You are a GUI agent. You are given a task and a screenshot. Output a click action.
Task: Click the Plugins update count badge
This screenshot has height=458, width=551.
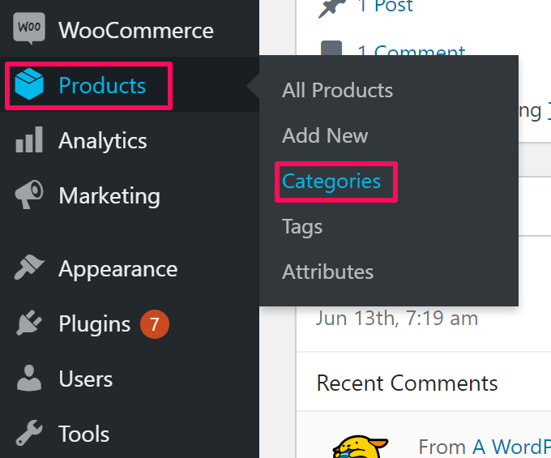(x=155, y=324)
